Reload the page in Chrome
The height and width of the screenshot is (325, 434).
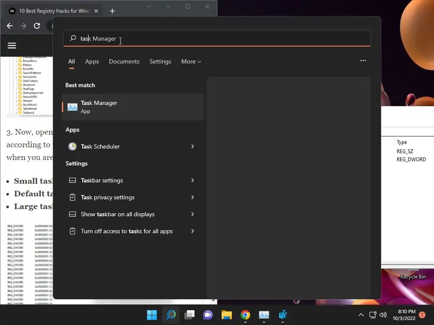click(x=37, y=26)
